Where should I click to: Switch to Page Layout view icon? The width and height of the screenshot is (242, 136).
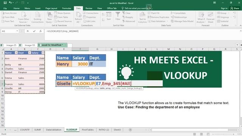pyautogui.click(x=201, y=134)
